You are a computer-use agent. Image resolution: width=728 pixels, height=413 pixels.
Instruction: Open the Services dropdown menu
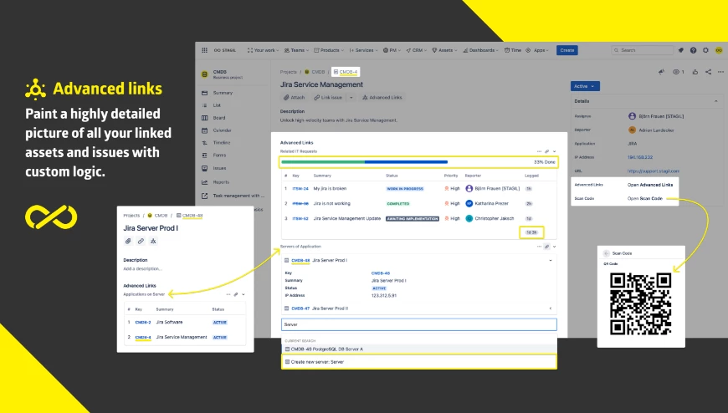tap(363, 50)
